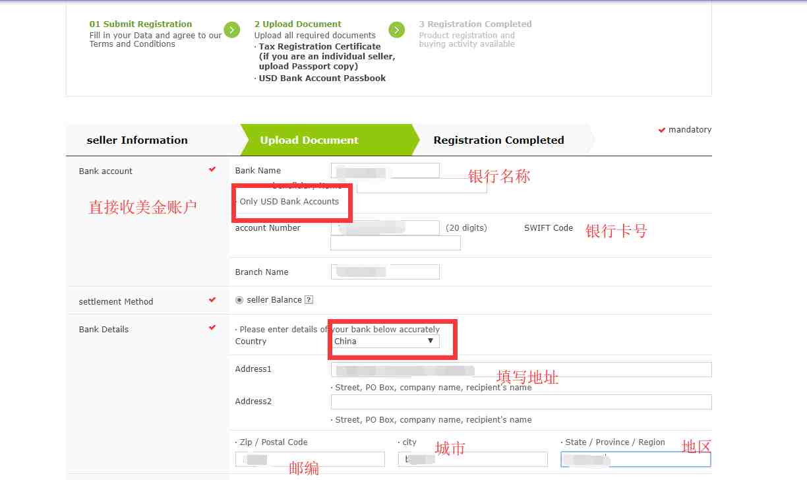Click the 'Tax Registration Certificate' requirement text
The height and width of the screenshot is (480, 807).
[320, 46]
